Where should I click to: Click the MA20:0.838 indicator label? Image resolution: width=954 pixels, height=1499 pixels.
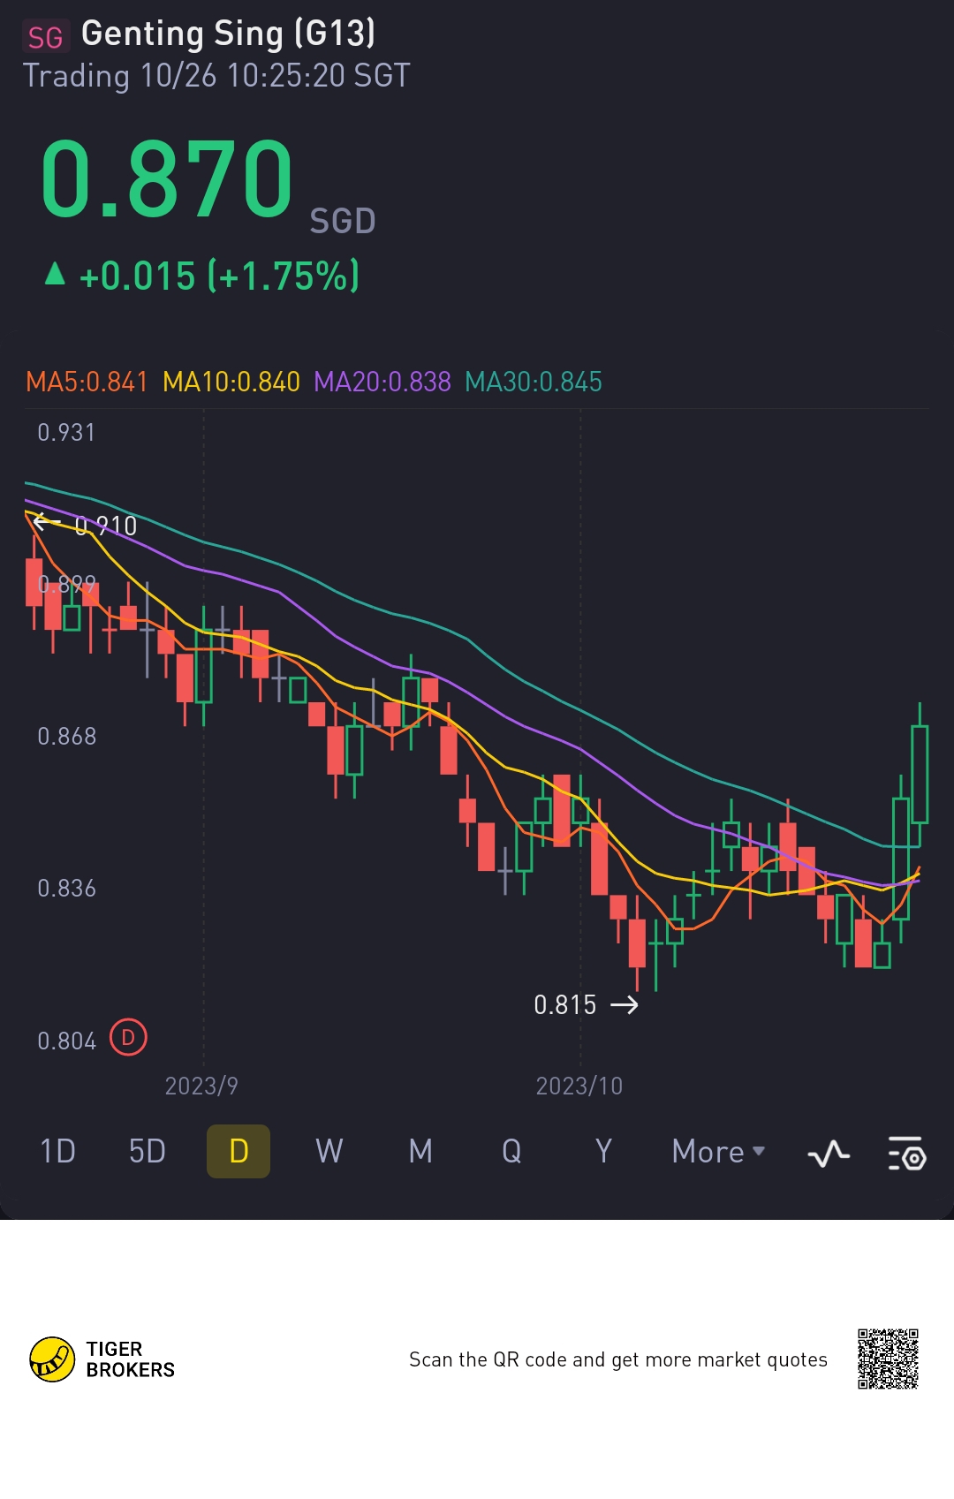382,382
